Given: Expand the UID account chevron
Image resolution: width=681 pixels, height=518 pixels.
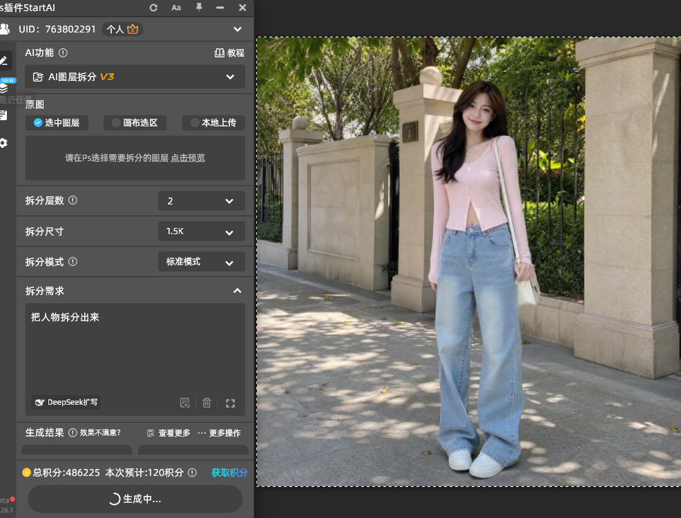Looking at the screenshot, I should pyautogui.click(x=238, y=29).
